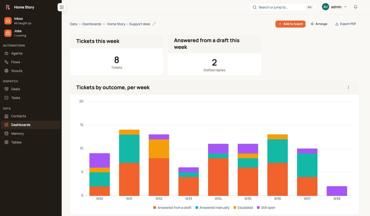Click the W32 yellow 'Escalated' bar segment
This screenshot has width=370, height=216.
pyautogui.click(x=159, y=149)
